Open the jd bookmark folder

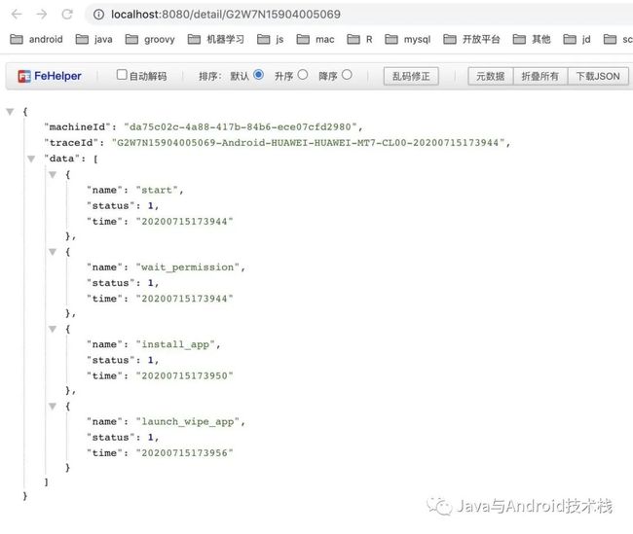(x=577, y=39)
